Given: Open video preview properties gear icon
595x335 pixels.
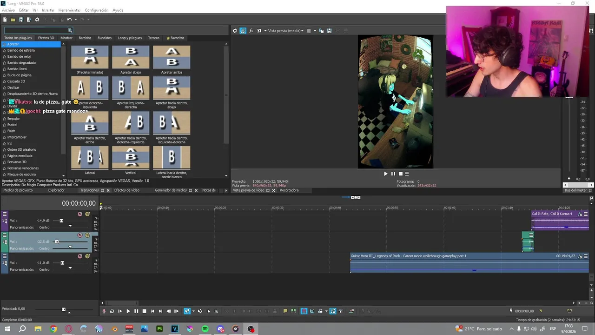Looking at the screenshot, I should (x=235, y=31).
